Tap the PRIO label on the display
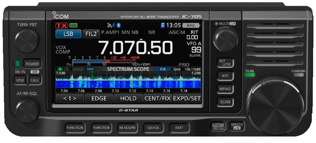Screen dimensions: 316x143 coord(184,65)
